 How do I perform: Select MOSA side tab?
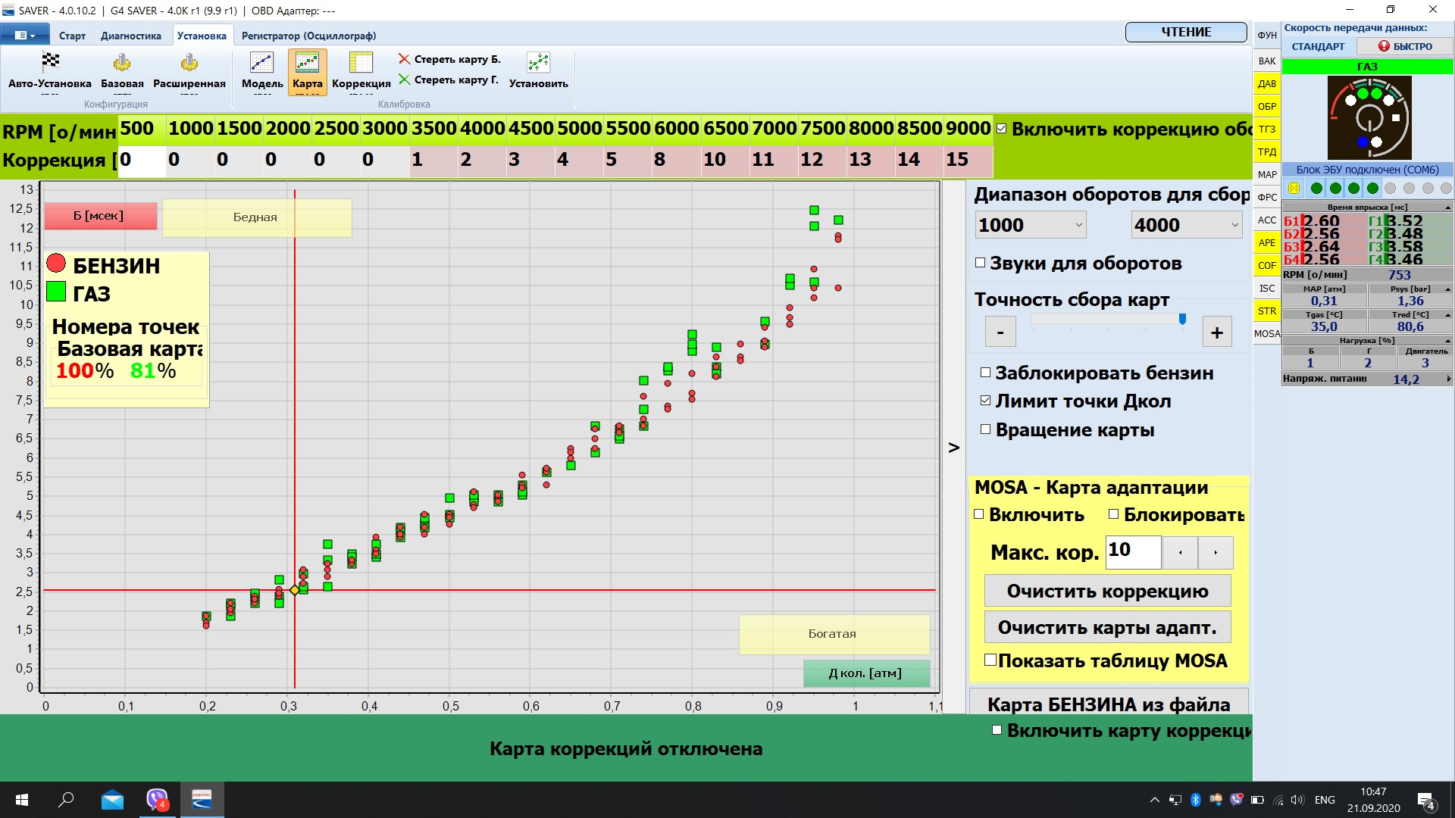point(1267,333)
